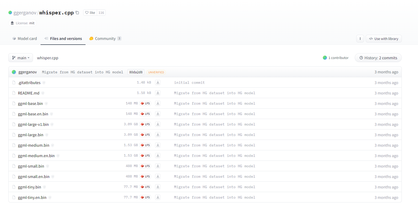Switch to the Model card tab
The height and width of the screenshot is (208, 418).
(x=25, y=39)
